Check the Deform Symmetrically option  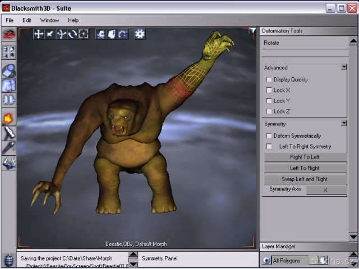pos(269,136)
